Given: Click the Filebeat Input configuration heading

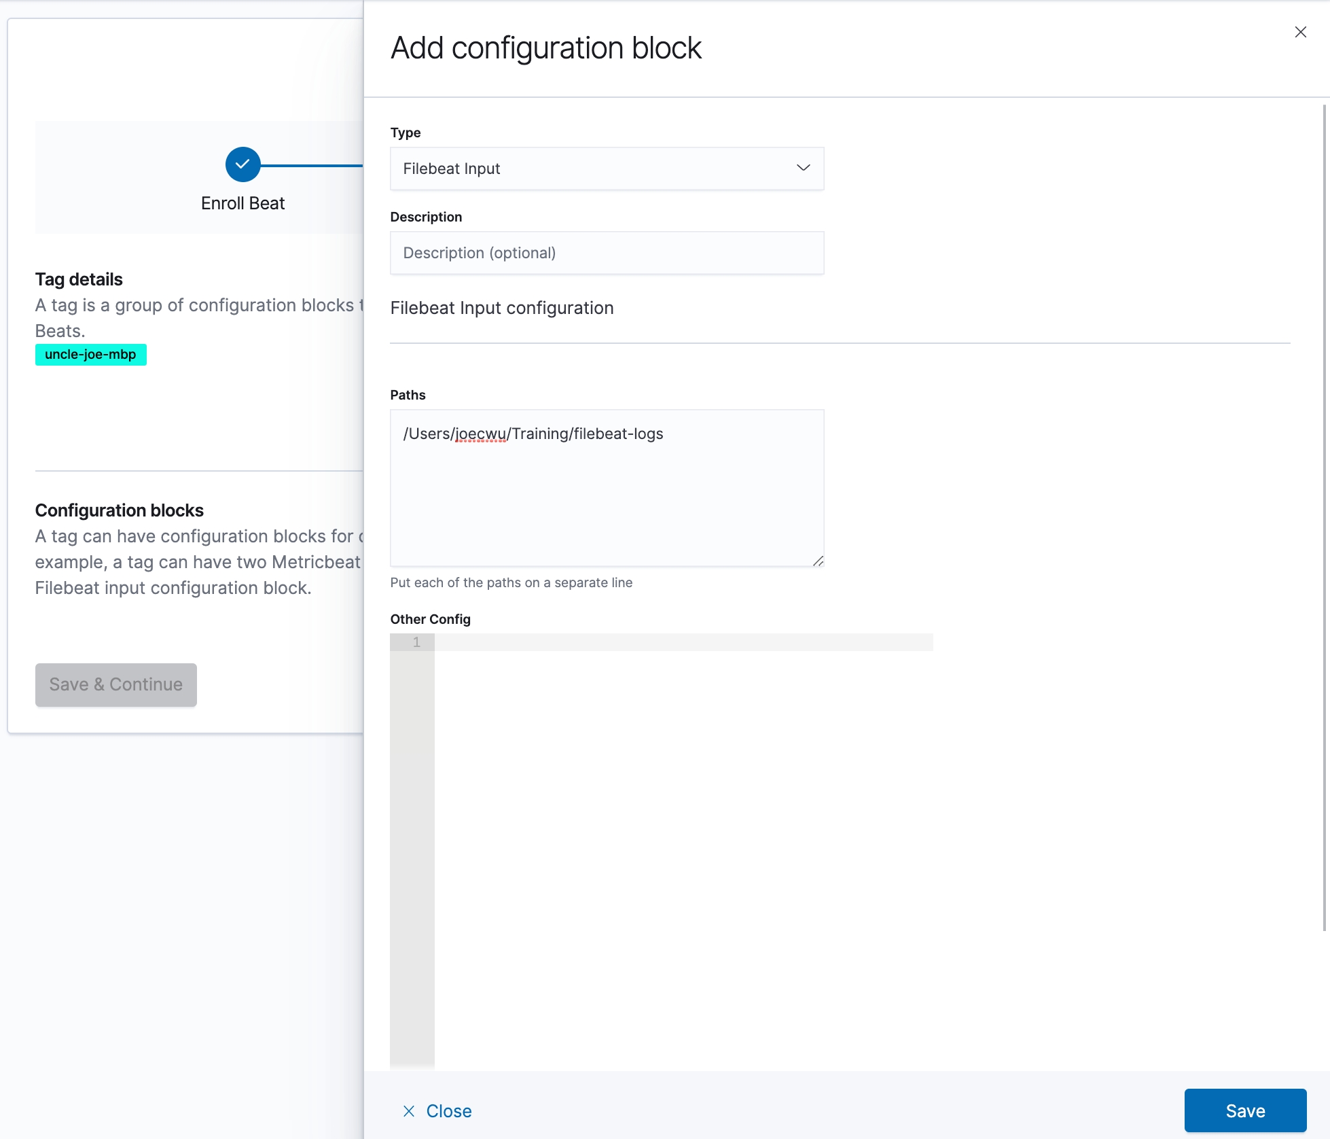Looking at the screenshot, I should 501,308.
